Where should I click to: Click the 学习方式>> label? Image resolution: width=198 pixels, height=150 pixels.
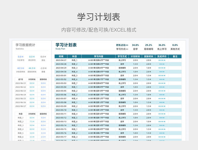[122, 49]
